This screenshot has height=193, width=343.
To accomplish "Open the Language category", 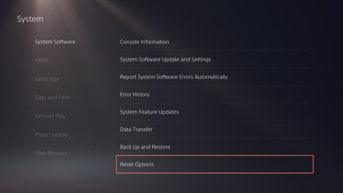I will click(47, 79).
